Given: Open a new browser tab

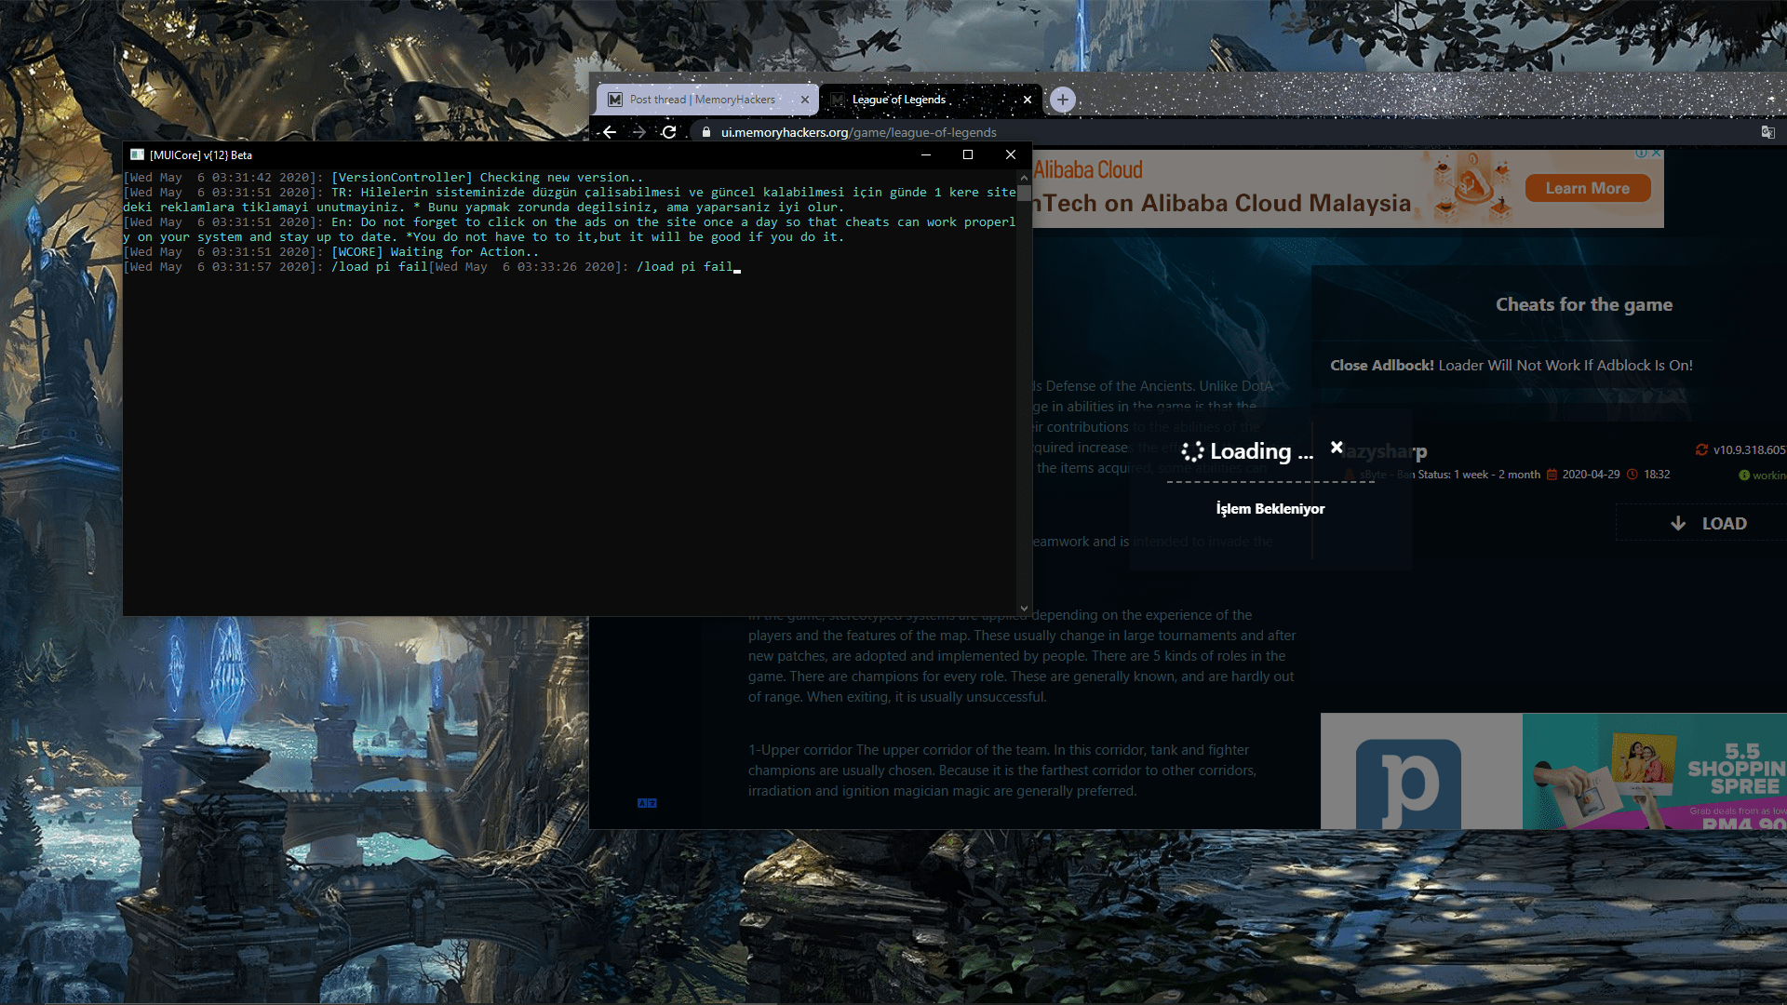Looking at the screenshot, I should tap(1063, 100).
